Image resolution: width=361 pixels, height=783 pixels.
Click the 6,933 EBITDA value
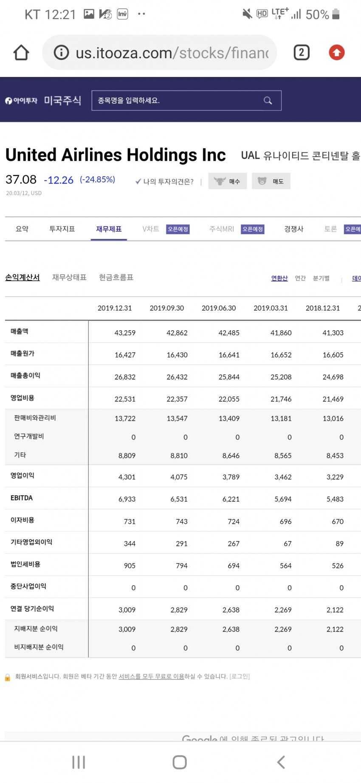coord(127,499)
